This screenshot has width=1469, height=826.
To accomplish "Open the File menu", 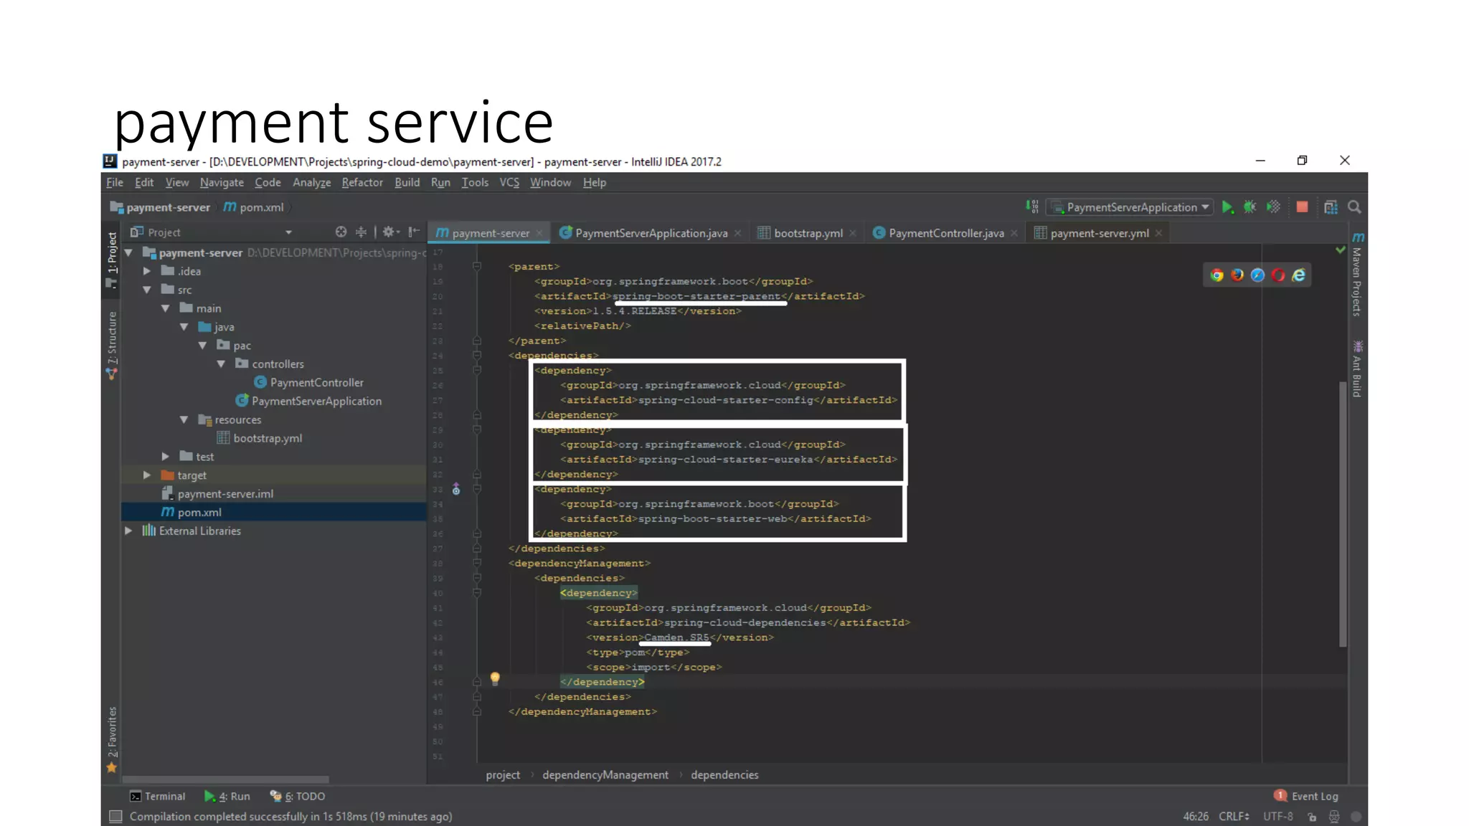I will 115,183.
